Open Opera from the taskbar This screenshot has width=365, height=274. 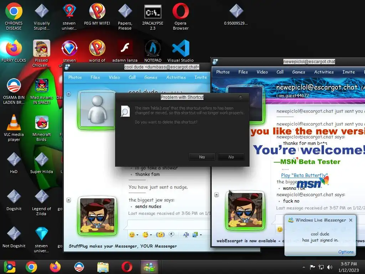(x=127, y=267)
